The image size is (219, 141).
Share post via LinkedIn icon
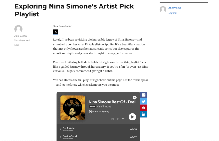(x=143, y=114)
